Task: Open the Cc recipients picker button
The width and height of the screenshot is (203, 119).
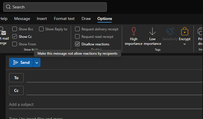Action: pos(16,90)
